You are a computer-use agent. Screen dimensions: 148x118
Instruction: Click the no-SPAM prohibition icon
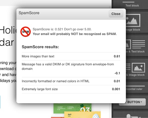pos(25,32)
